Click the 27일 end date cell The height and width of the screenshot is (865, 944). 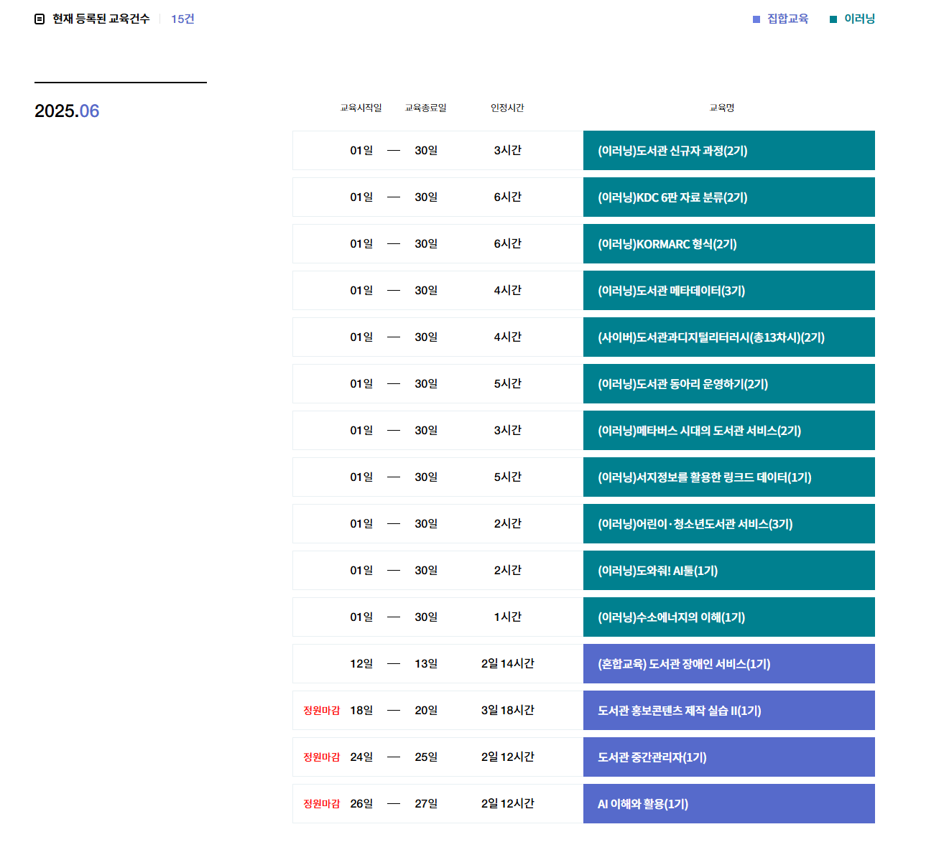tap(426, 804)
